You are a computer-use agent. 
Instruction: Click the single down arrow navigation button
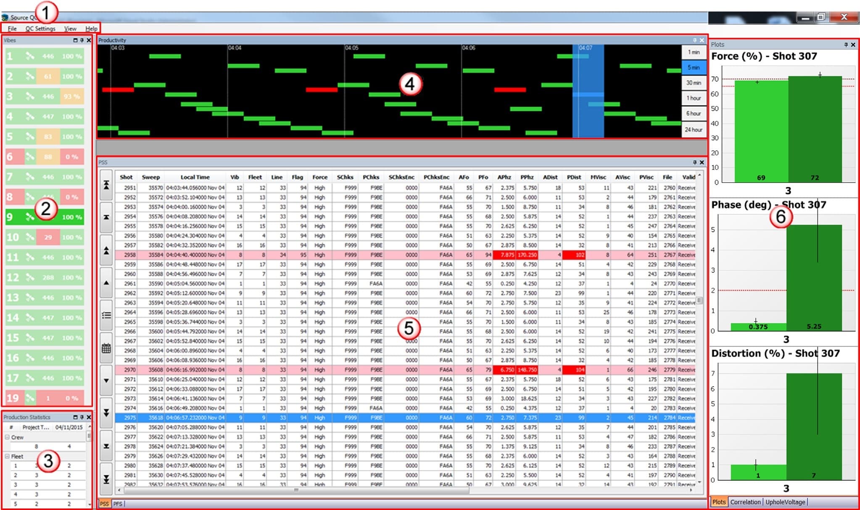pyautogui.click(x=106, y=381)
